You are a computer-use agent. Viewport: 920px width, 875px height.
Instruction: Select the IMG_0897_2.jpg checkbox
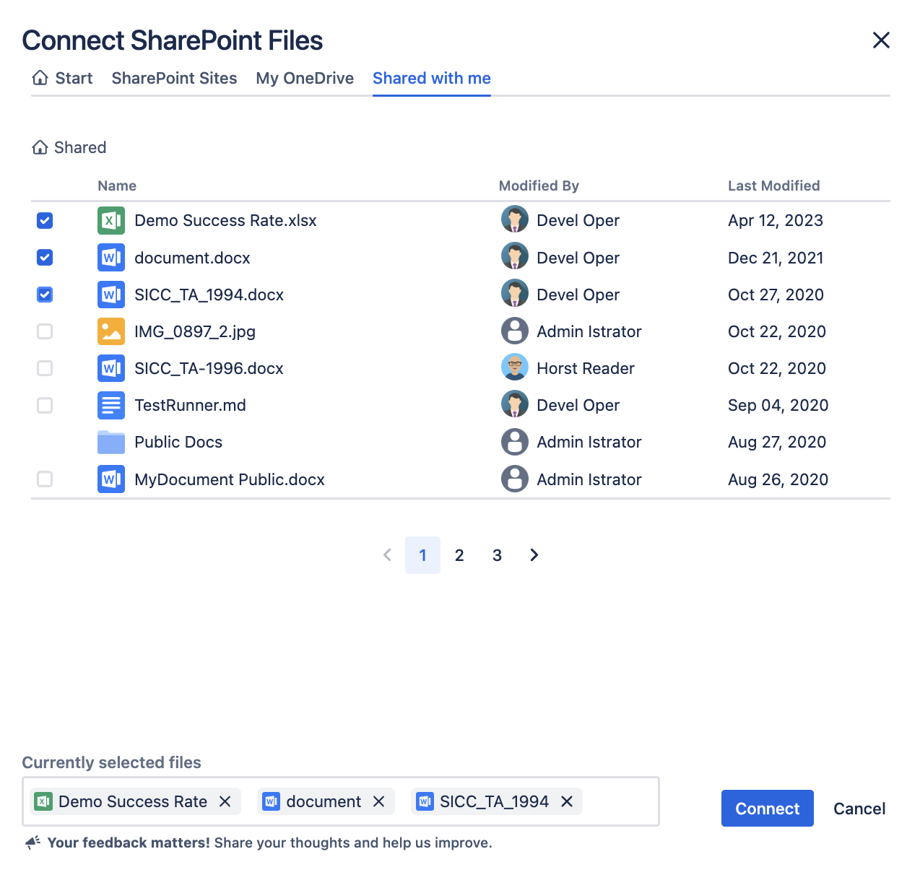[x=45, y=331]
